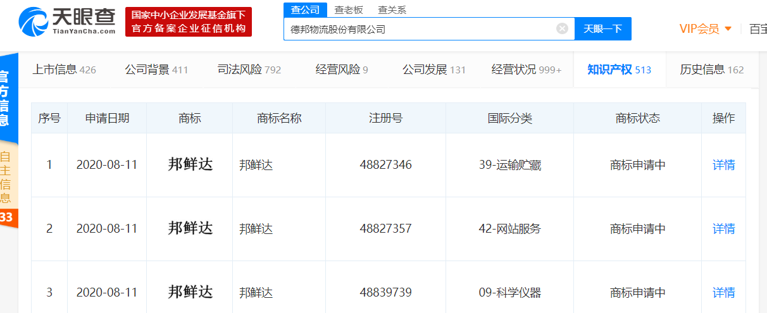The height and width of the screenshot is (313, 767).
Task: Switch to the 查关系 search tab
Action: 392,9
